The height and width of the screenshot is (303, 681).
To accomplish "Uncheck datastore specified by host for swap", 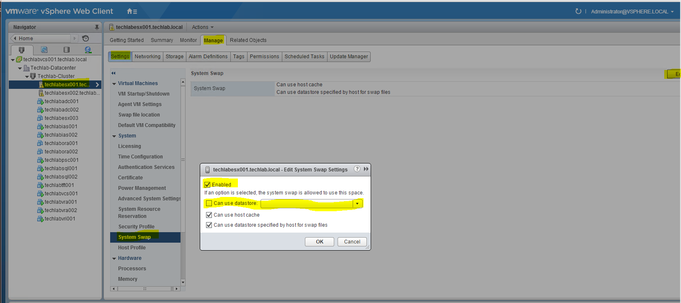I will [209, 225].
